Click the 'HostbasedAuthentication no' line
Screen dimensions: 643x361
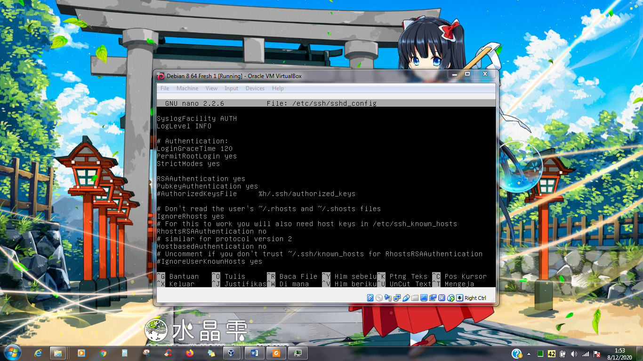click(x=211, y=246)
